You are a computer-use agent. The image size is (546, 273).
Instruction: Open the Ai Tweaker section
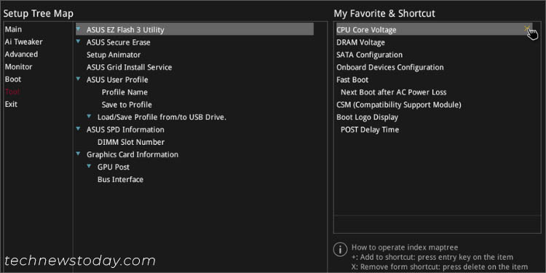(x=24, y=42)
